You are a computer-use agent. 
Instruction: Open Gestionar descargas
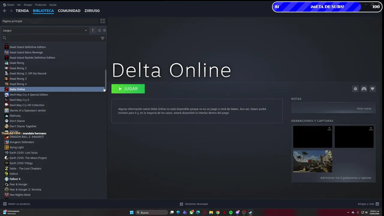click(194, 204)
